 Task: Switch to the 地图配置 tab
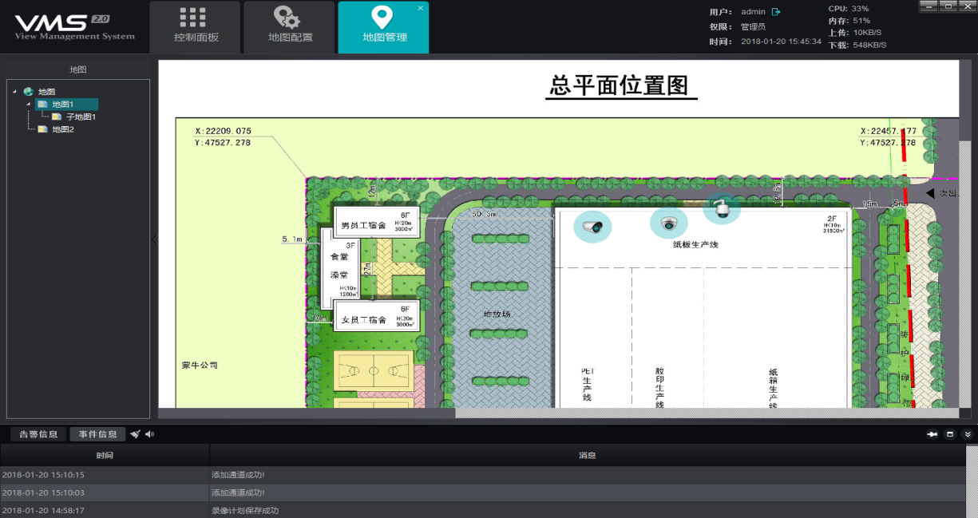pos(289,27)
